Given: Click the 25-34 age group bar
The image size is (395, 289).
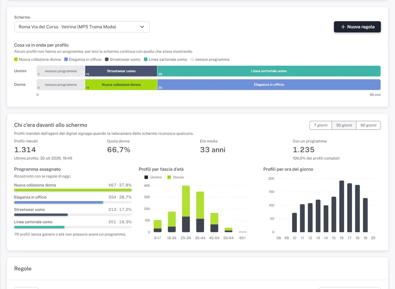Looking at the screenshot, I should tap(186, 209).
